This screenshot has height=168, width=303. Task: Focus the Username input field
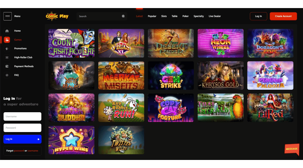22,117
